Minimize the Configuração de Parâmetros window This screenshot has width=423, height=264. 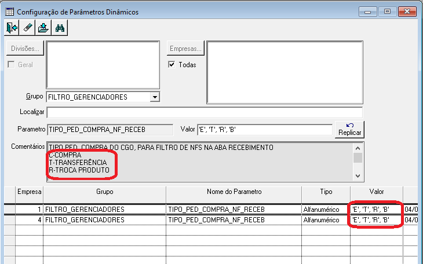click(x=368, y=12)
